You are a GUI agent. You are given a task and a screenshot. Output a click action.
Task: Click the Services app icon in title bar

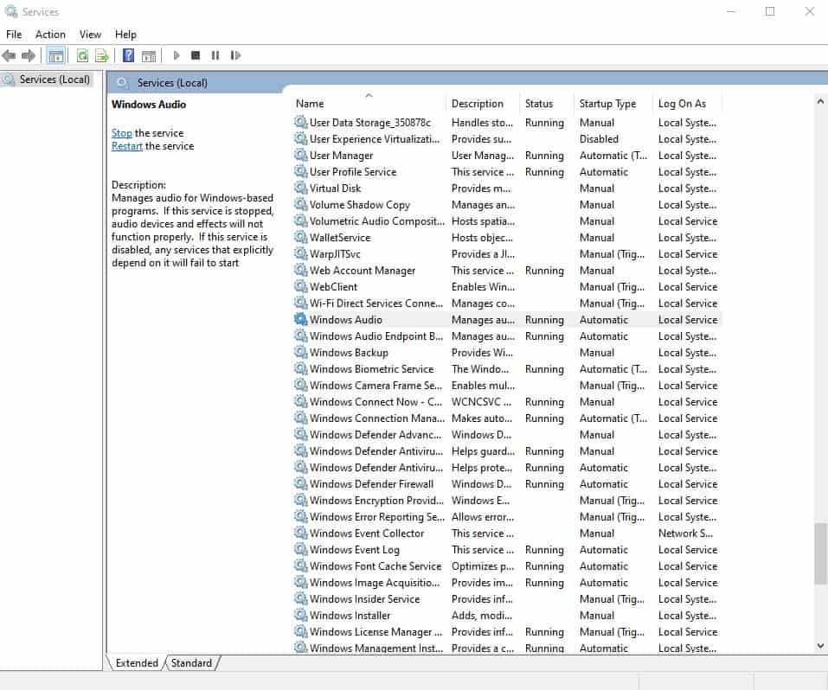10,11
